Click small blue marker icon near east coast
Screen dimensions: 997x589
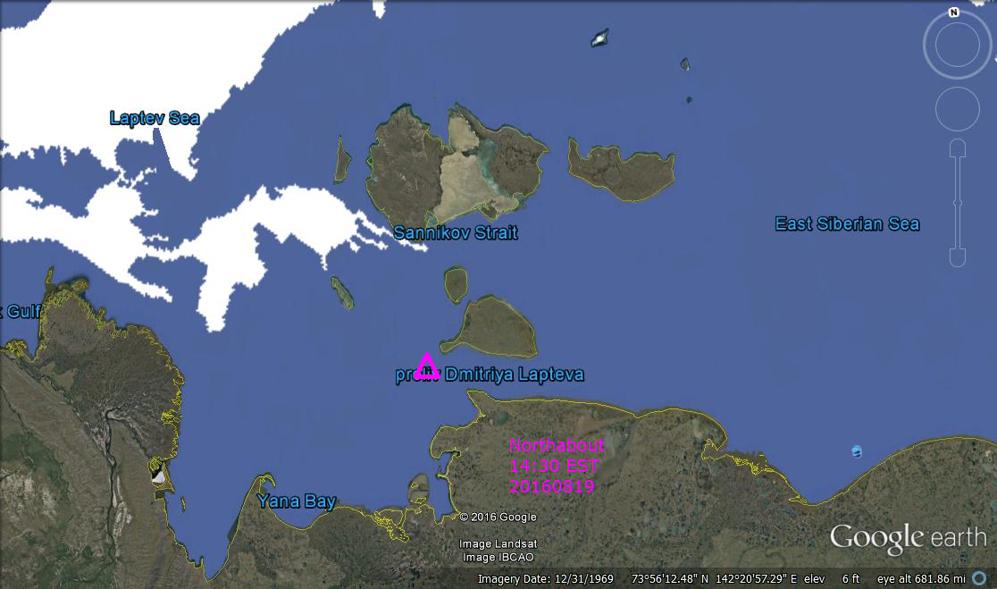pyautogui.click(x=858, y=450)
